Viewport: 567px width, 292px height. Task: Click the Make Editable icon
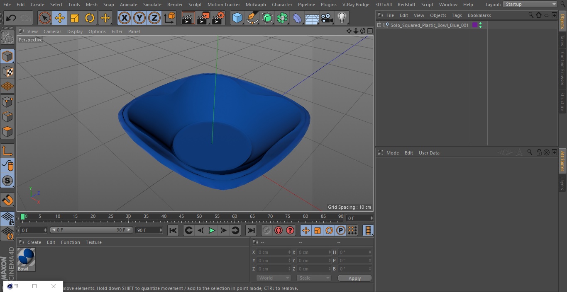[x=7, y=38]
